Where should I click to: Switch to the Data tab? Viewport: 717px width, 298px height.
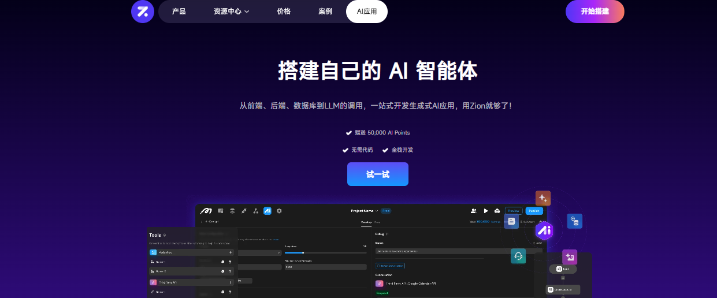[x=377, y=222]
